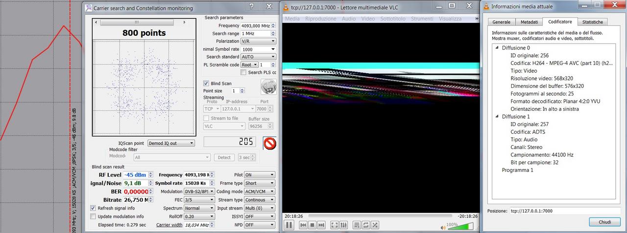Screen dimensions: 627x233
Task: Open the VLC Audio menu
Action: tap(349, 19)
